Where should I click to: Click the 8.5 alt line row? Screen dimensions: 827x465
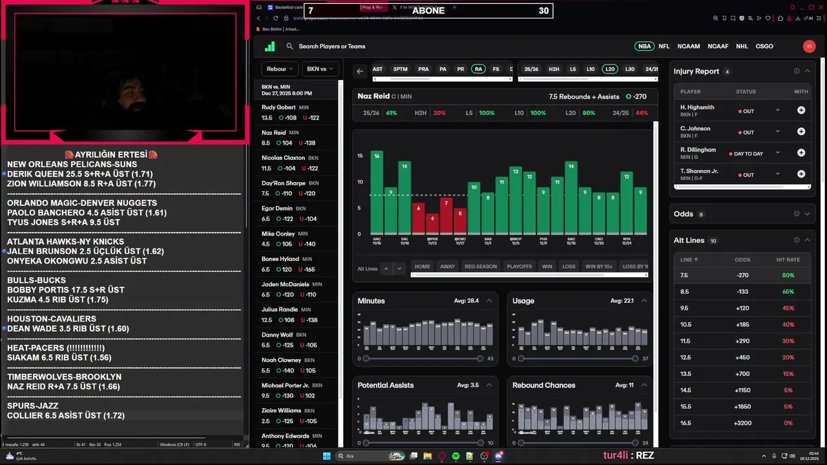pos(742,292)
